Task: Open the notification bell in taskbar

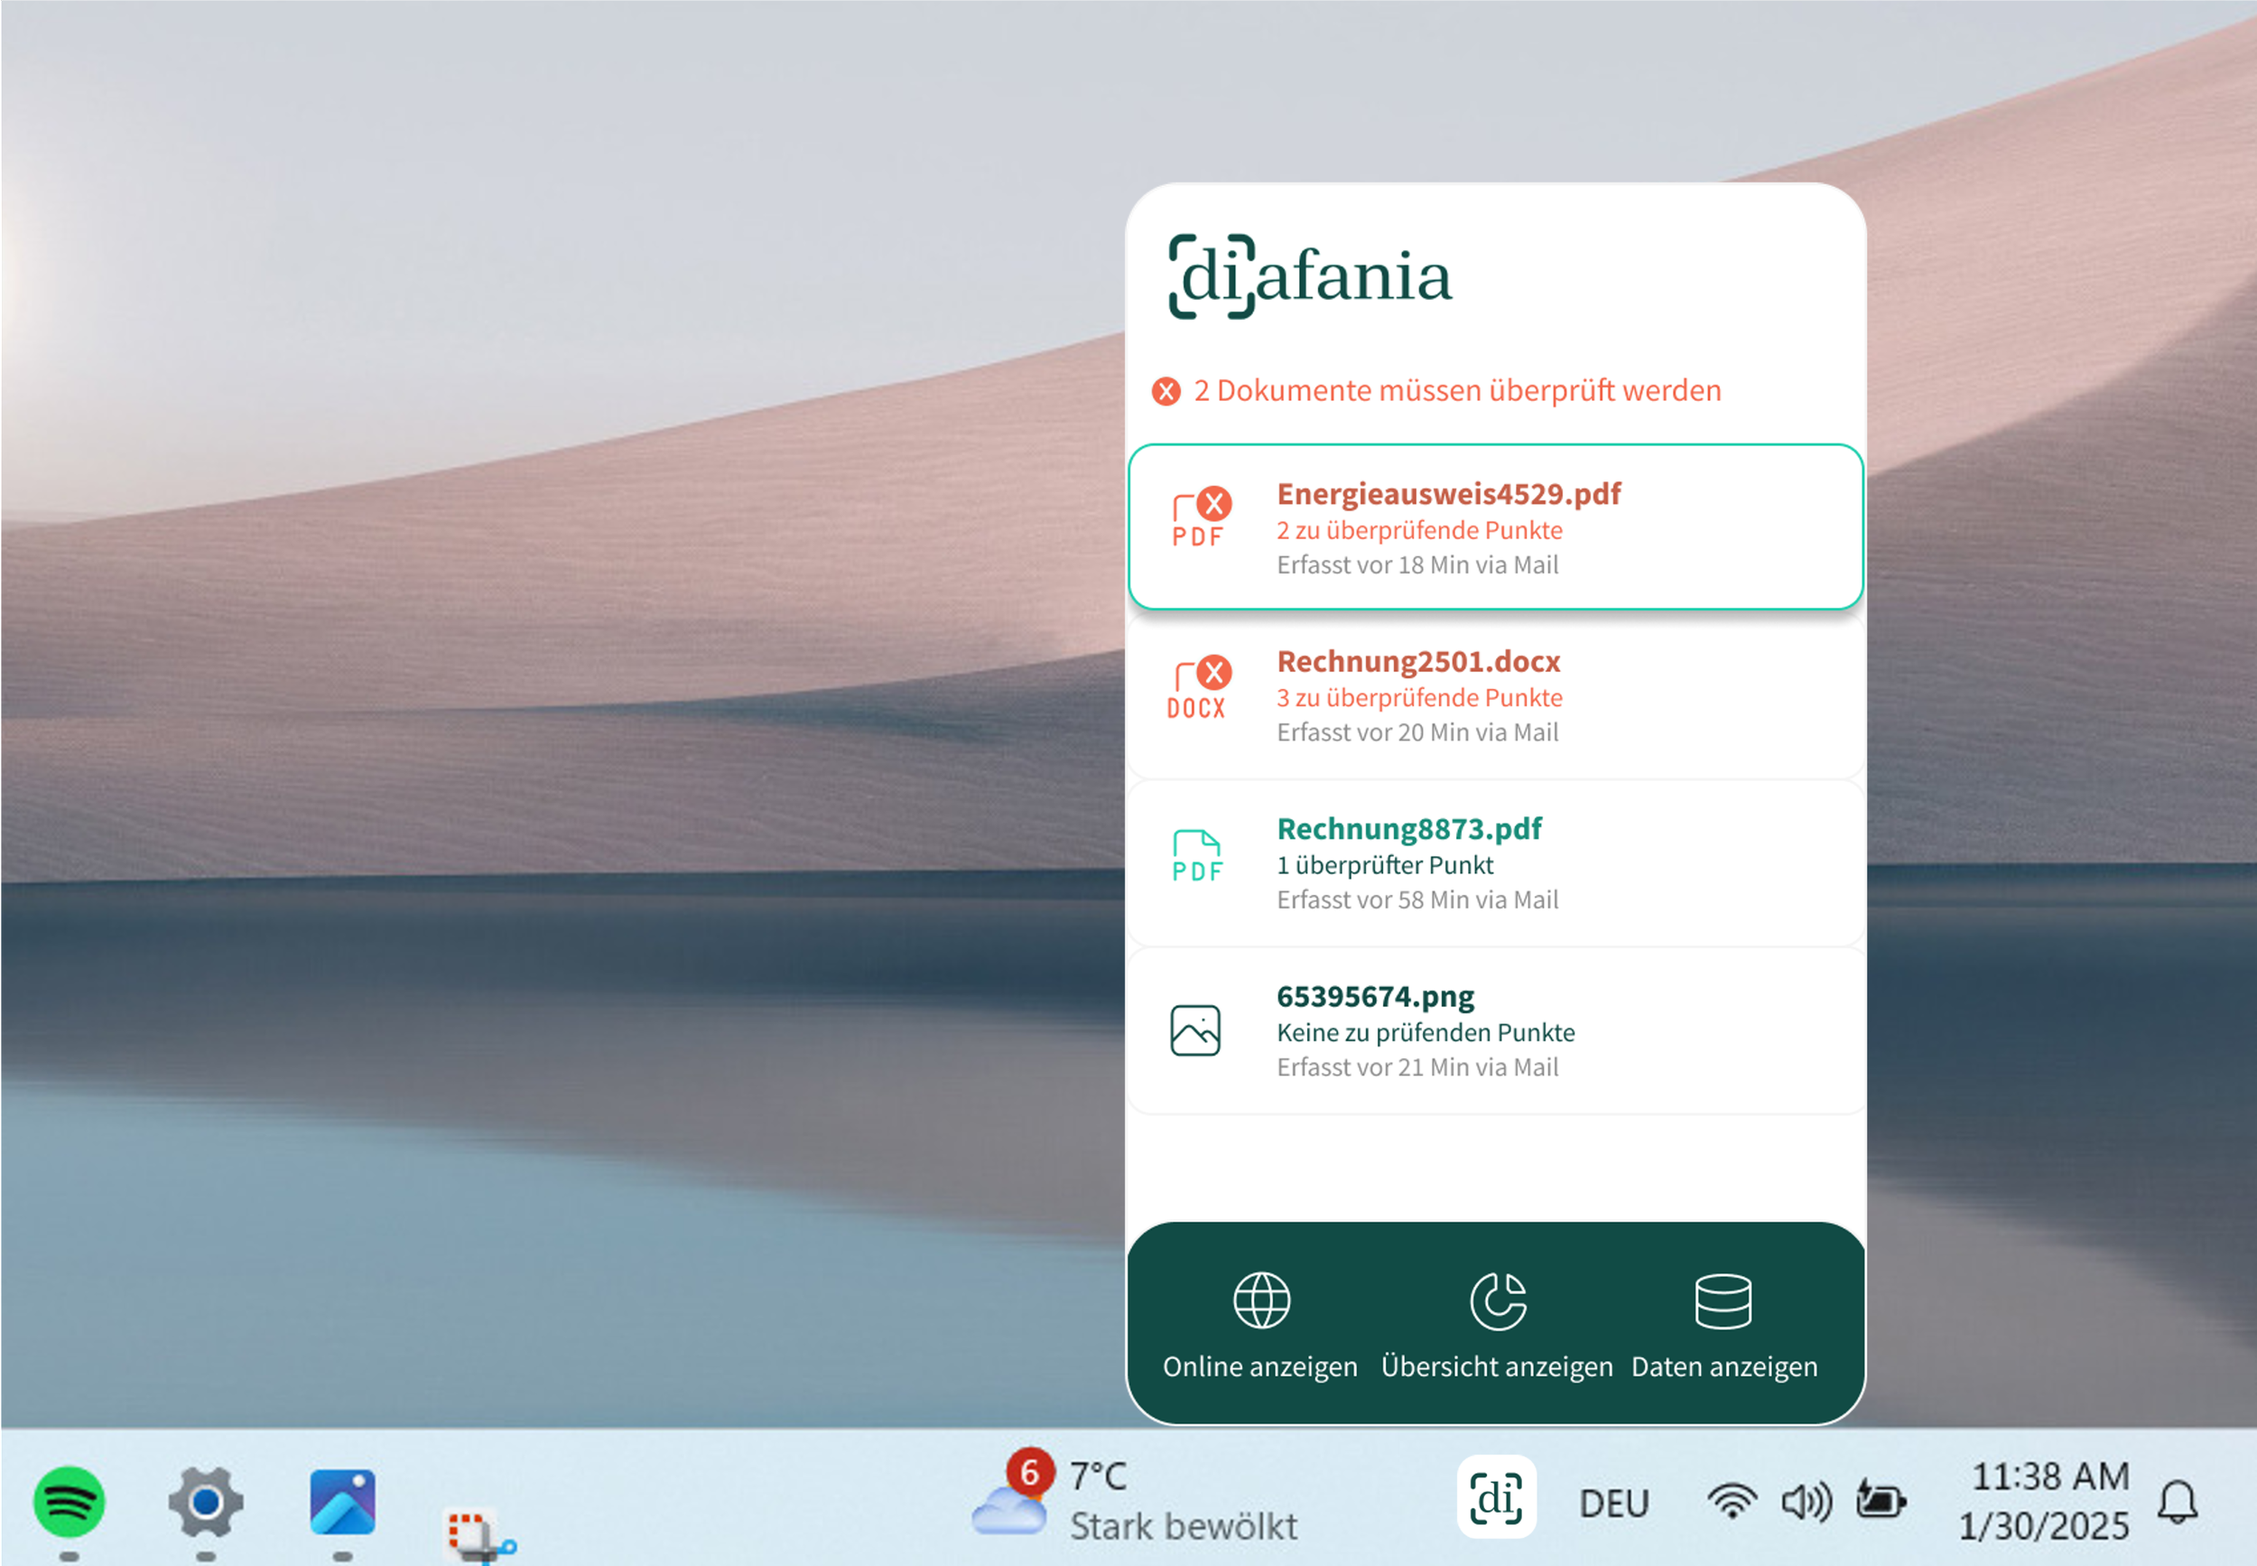Action: [x=2177, y=1501]
